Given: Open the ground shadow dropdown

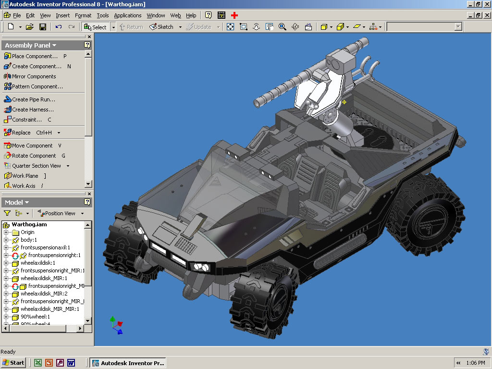Looking at the screenshot, I should coord(364,27).
